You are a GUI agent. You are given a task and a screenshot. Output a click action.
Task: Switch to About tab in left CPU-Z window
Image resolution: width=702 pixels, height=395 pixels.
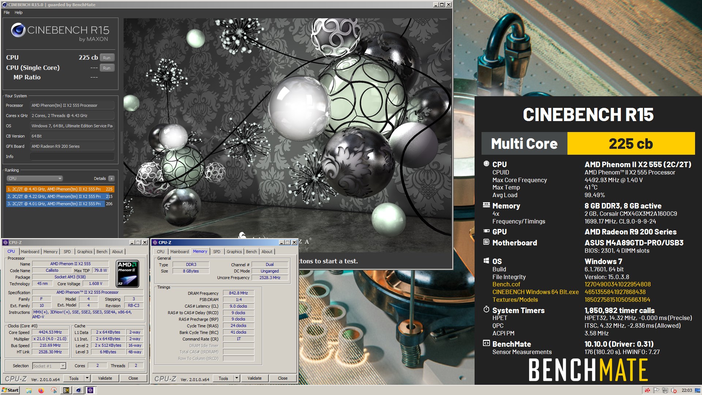pos(117,252)
